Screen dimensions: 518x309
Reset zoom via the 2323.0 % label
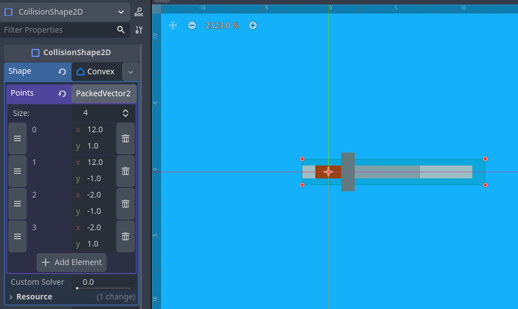coord(222,25)
